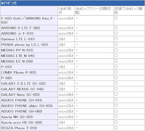145x131 pixels.
Task: Select Optimus LTE L-01D model name
Action: click(x=18, y=39)
